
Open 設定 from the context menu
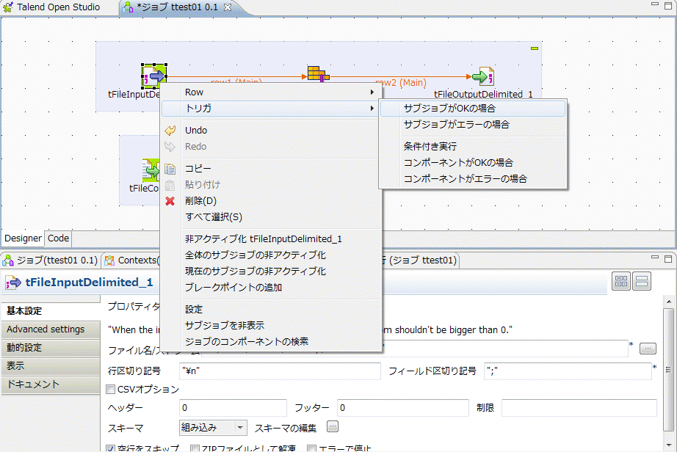[271, 309]
